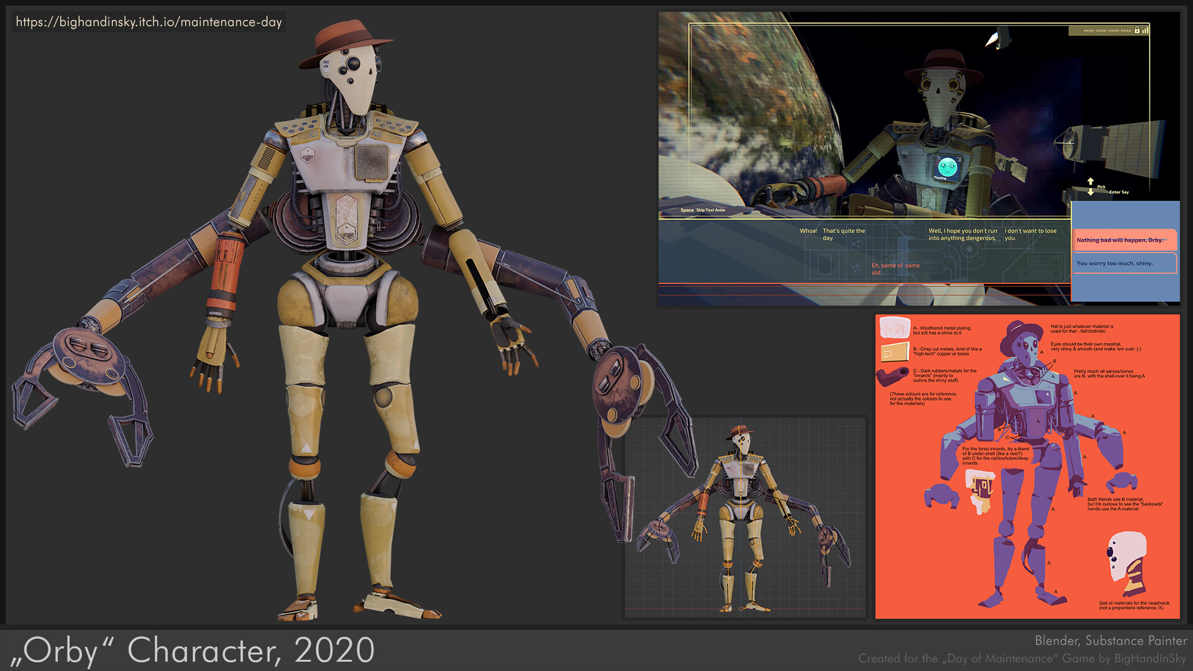Open the bighandinsky.itch.io/maintenance-day link
This screenshot has width=1193, height=671.
coord(148,22)
